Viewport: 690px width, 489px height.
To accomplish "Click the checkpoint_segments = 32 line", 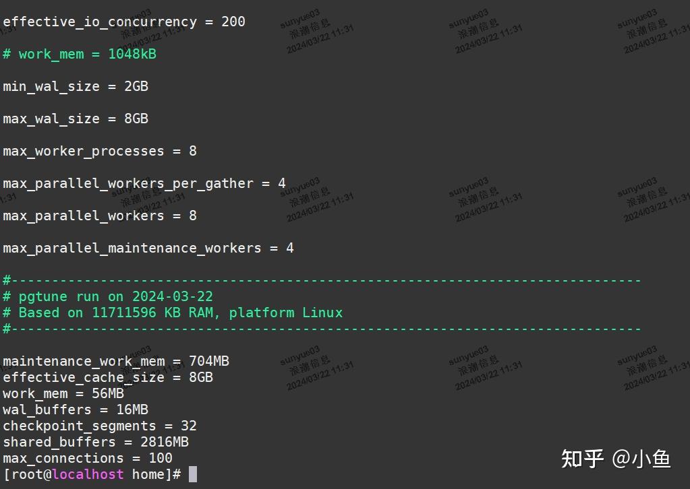I will [99, 426].
